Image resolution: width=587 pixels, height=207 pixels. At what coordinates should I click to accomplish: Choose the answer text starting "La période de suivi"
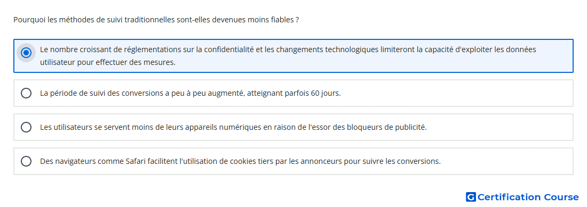[190, 93]
